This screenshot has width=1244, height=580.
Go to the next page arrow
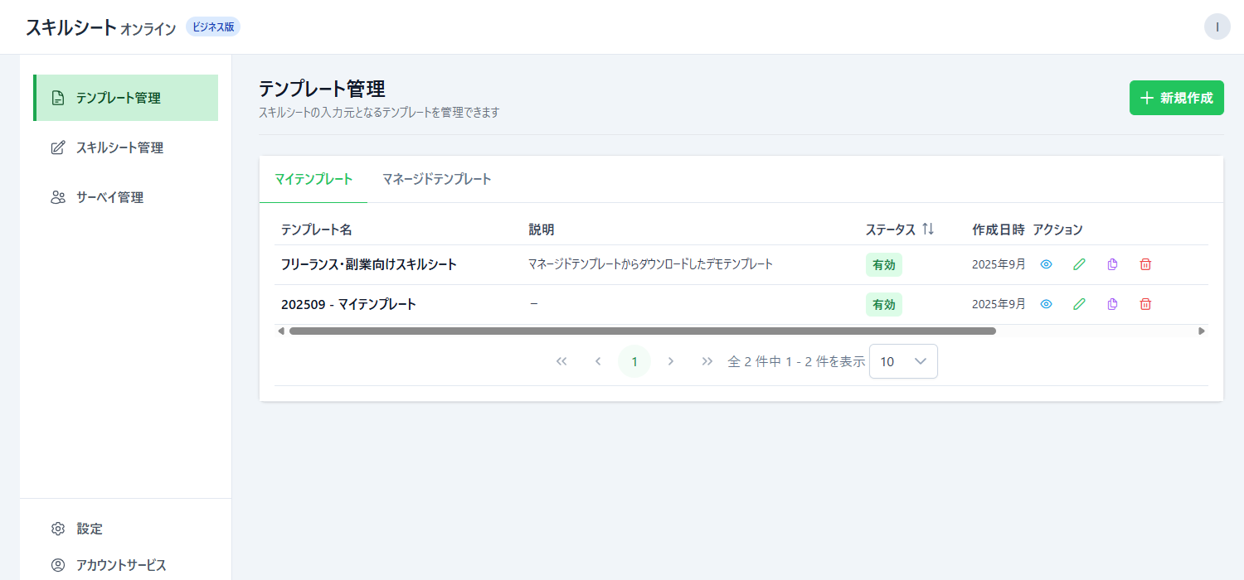[x=671, y=361]
